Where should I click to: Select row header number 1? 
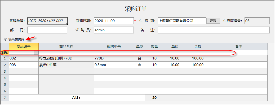click(5, 58)
